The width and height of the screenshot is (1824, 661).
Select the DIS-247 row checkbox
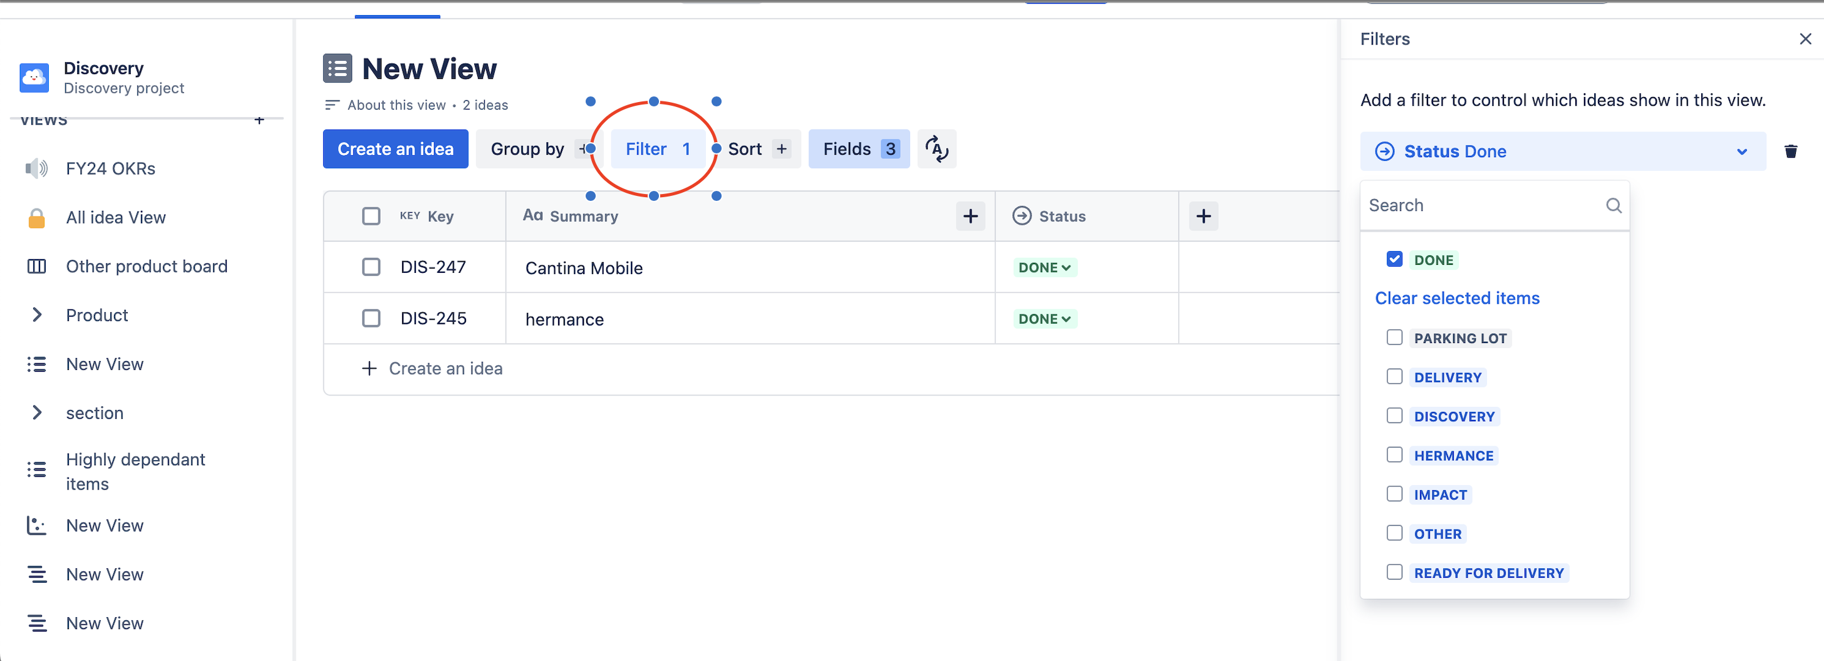pyautogui.click(x=371, y=267)
